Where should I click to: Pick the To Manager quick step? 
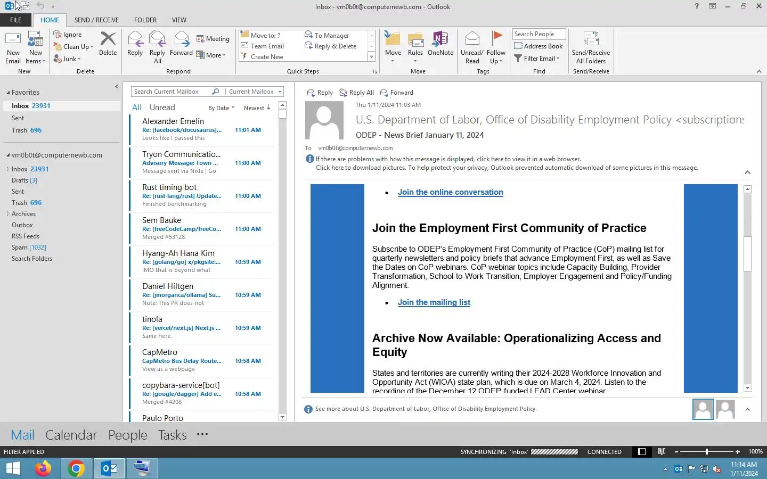(x=331, y=35)
